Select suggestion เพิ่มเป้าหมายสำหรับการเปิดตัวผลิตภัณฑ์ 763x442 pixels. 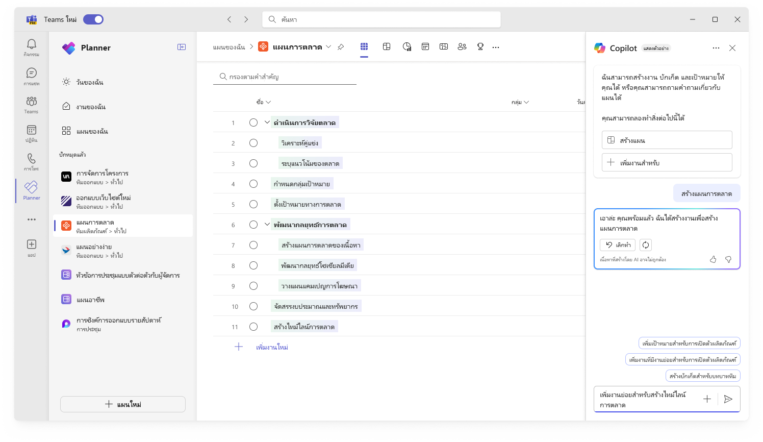[x=689, y=343]
